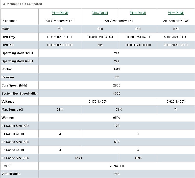Image resolution: width=195 pixels, height=178 pixels.
Task: Click model number 710
Action: (x=60, y=29)
